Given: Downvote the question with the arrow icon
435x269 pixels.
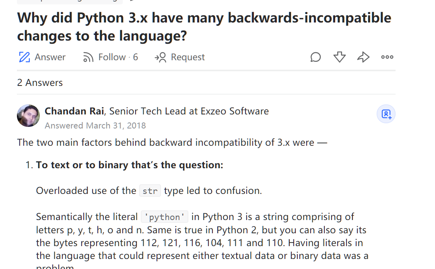Looking at the screenshot, I should 339,57.
